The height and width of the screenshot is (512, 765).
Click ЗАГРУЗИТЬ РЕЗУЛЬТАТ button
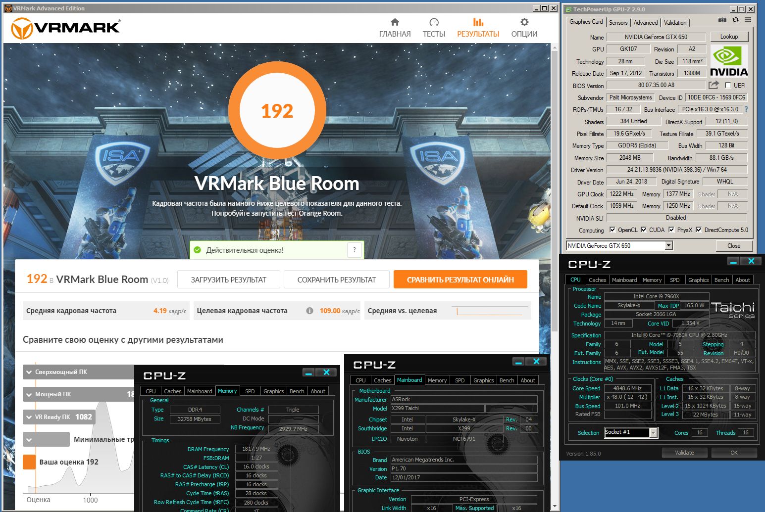coord(229,279)
